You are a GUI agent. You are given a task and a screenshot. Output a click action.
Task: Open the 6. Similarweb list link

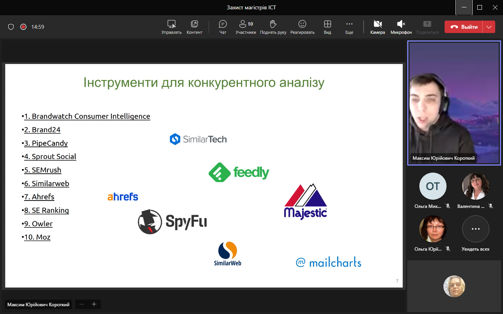pyautogui.click(x=47, y=183)
